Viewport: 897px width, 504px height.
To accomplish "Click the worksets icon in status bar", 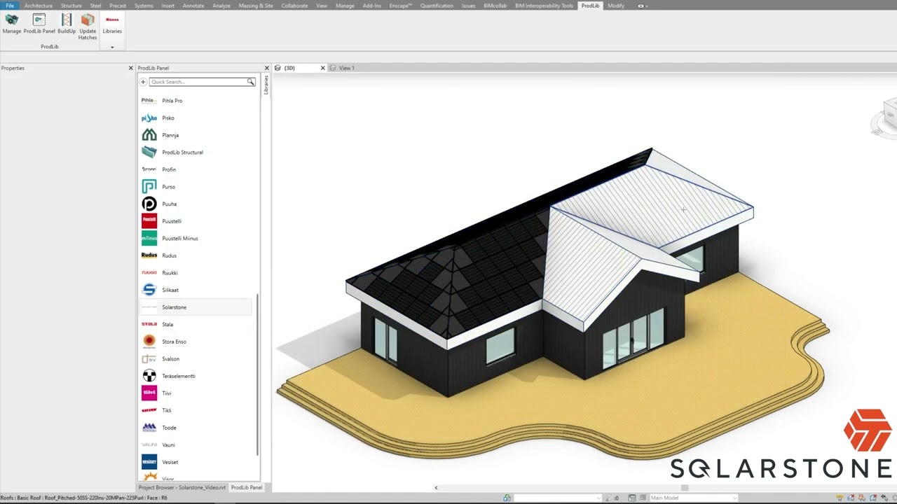I will (x=507, y=498).
